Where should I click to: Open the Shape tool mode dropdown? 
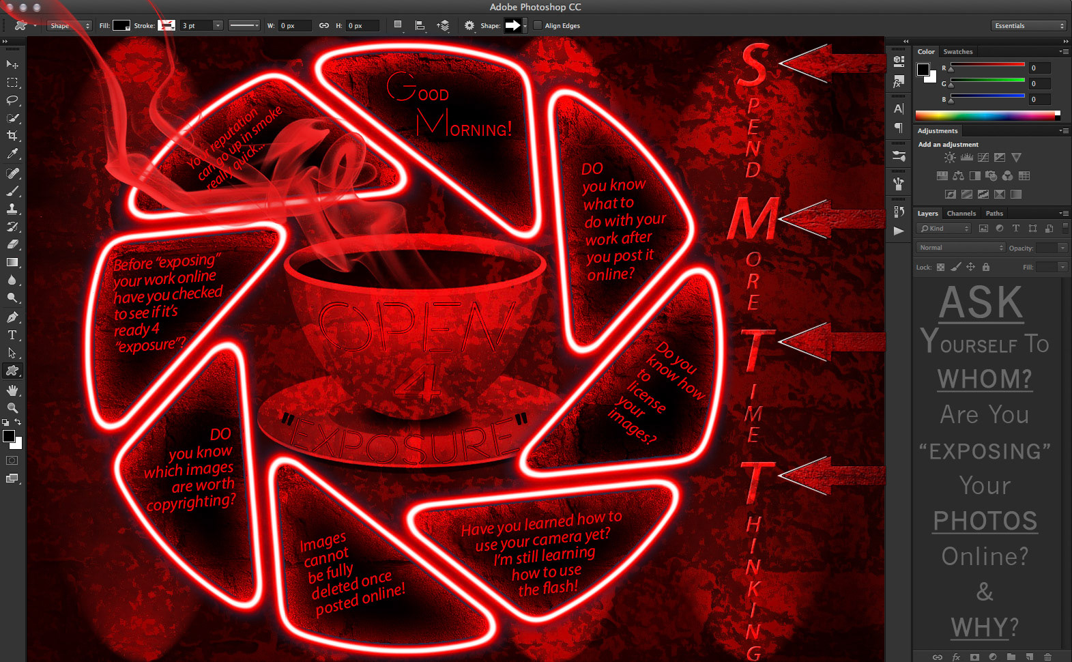click(x=69, y=25)
